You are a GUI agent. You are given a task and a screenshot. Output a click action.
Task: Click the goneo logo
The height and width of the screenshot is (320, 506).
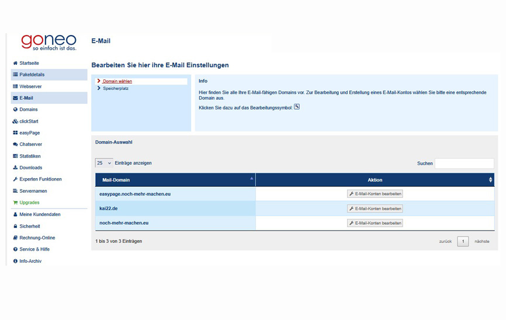pos(48,41)
